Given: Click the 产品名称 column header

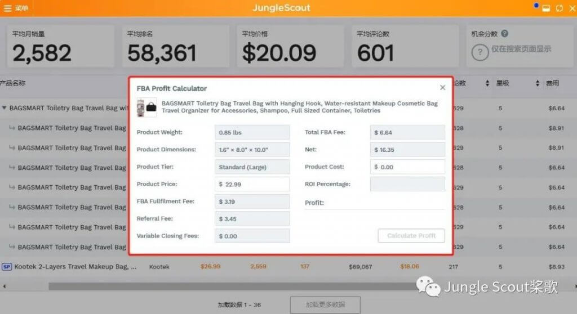Looking at the screenshot, I should click(13, 83).
